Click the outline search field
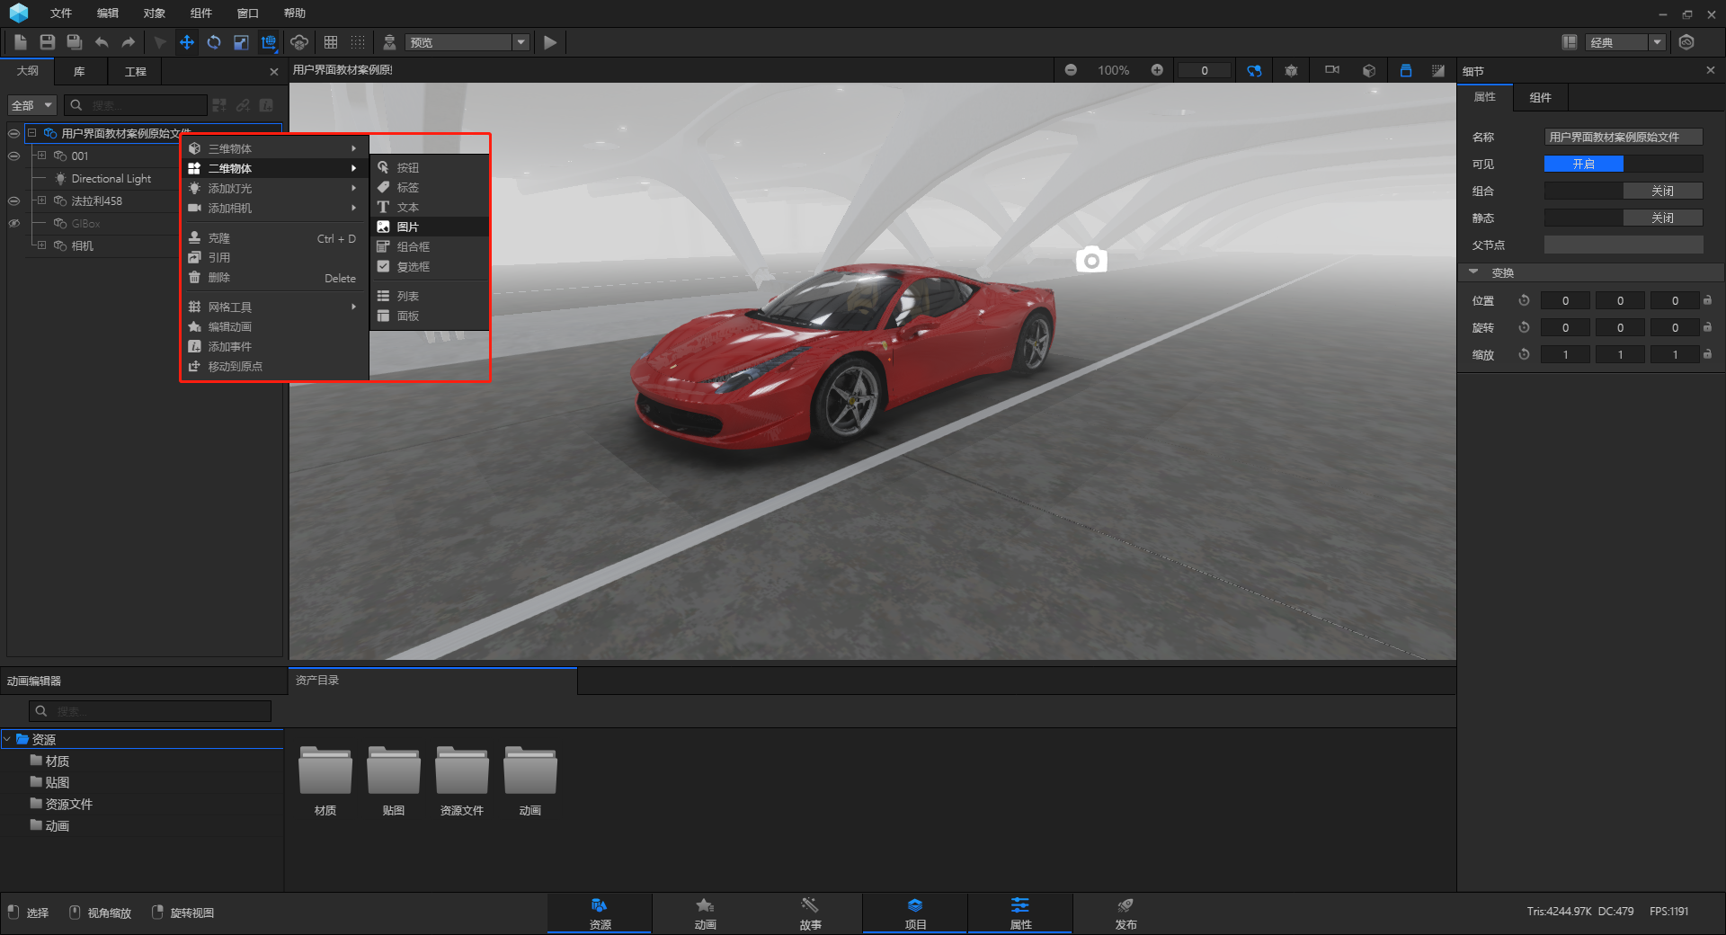The width and height of the screenshot is (1726, 935). (x=137, y=105)
